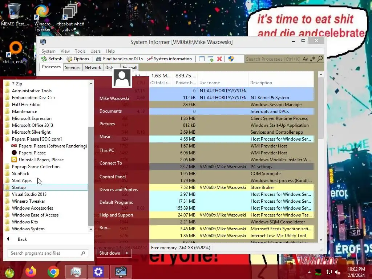The width and height of the screenshot is (372, 279).
Task: Select Windows Session Manager row
Action: [231, 104]
